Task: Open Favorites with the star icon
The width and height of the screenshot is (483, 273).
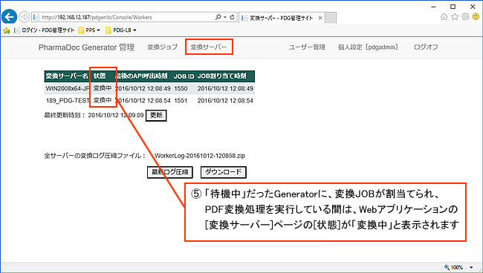Action: pos(455,17)
